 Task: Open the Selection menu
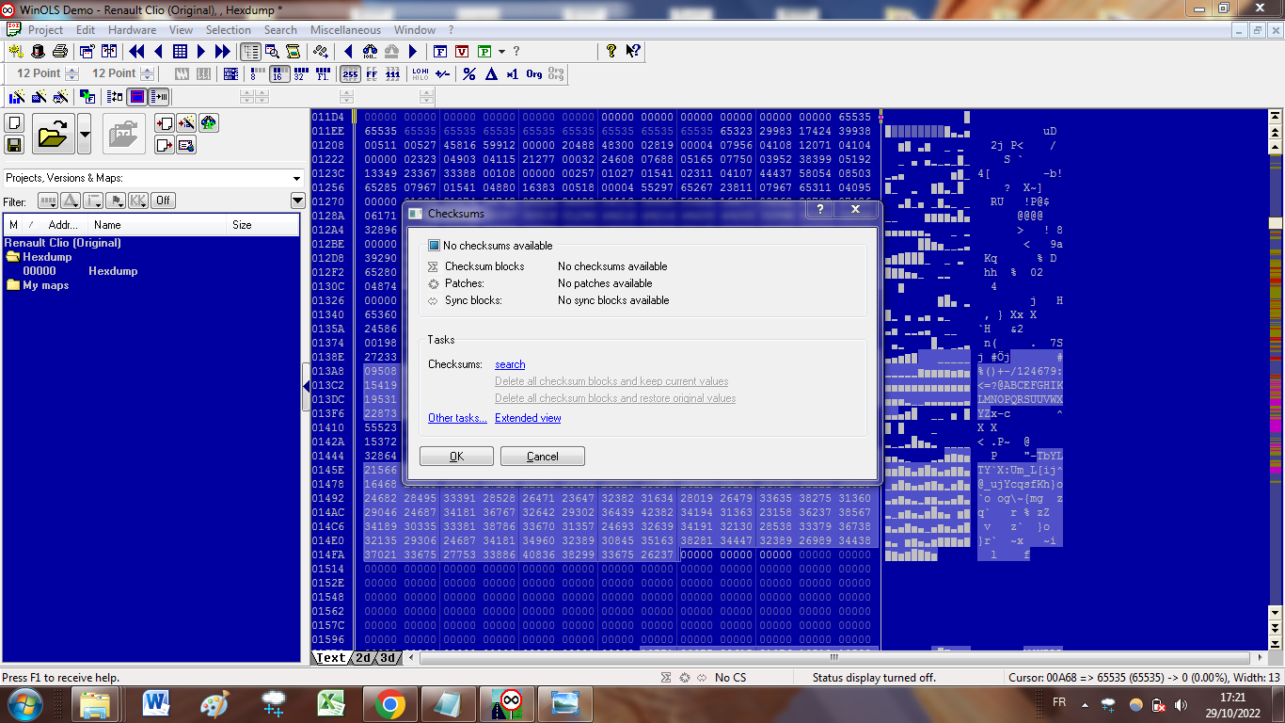(x=228, y=30)
